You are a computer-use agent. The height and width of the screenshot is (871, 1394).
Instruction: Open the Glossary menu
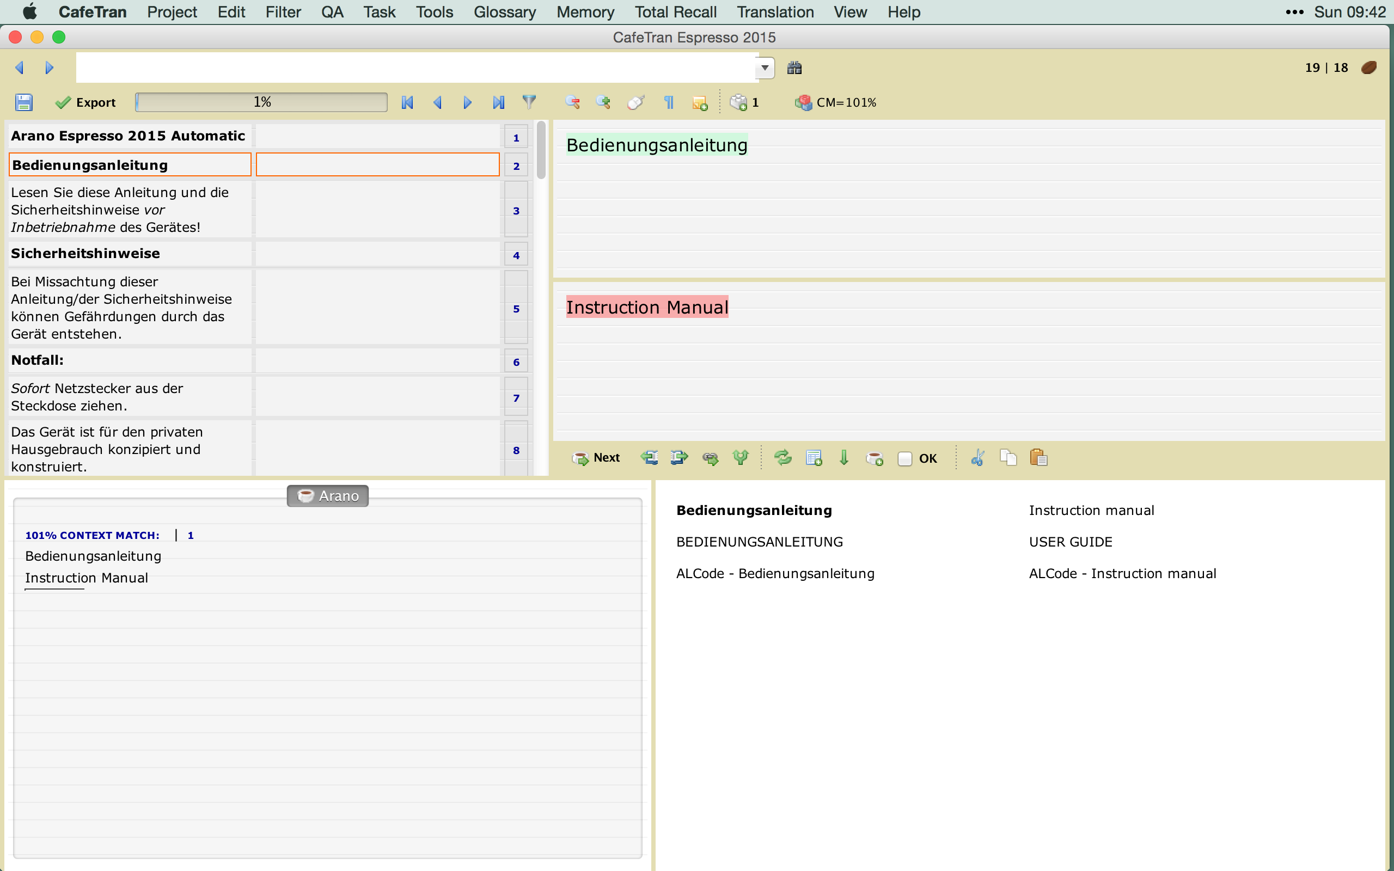pos(505,12)
